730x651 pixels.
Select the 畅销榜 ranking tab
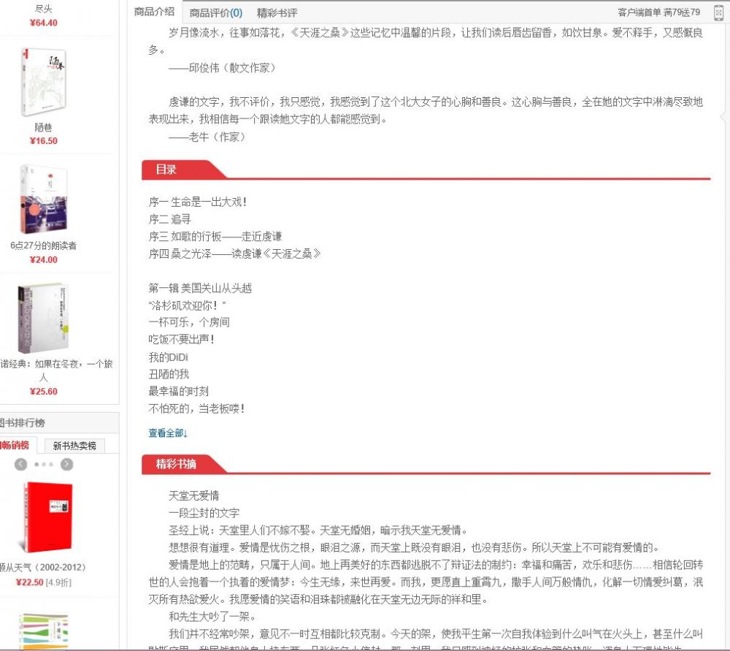(15, 446)
